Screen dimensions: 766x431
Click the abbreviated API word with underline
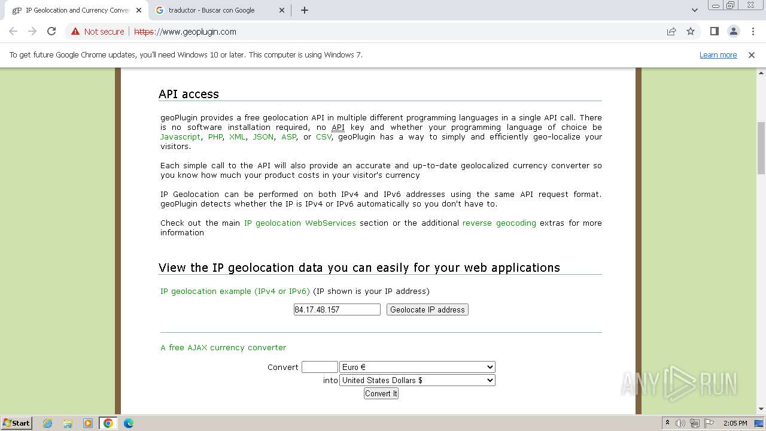pos(338,128)
